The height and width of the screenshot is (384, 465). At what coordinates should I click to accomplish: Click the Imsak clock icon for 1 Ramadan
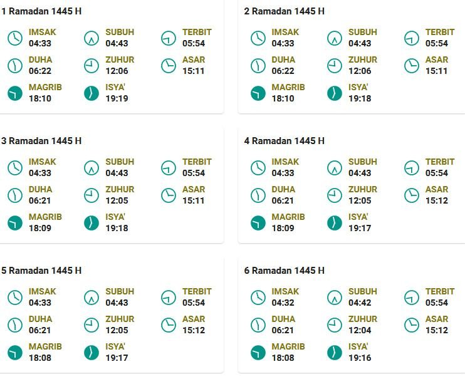pos(15,38)
